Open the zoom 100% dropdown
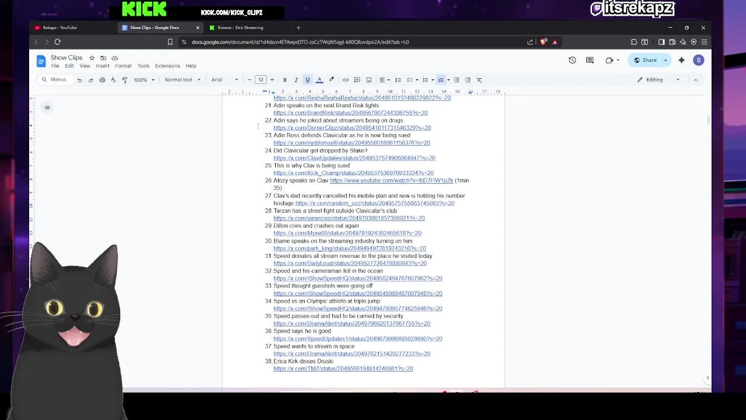The width and height of the screenshot is (746, 420). click(x=144, y=80)
